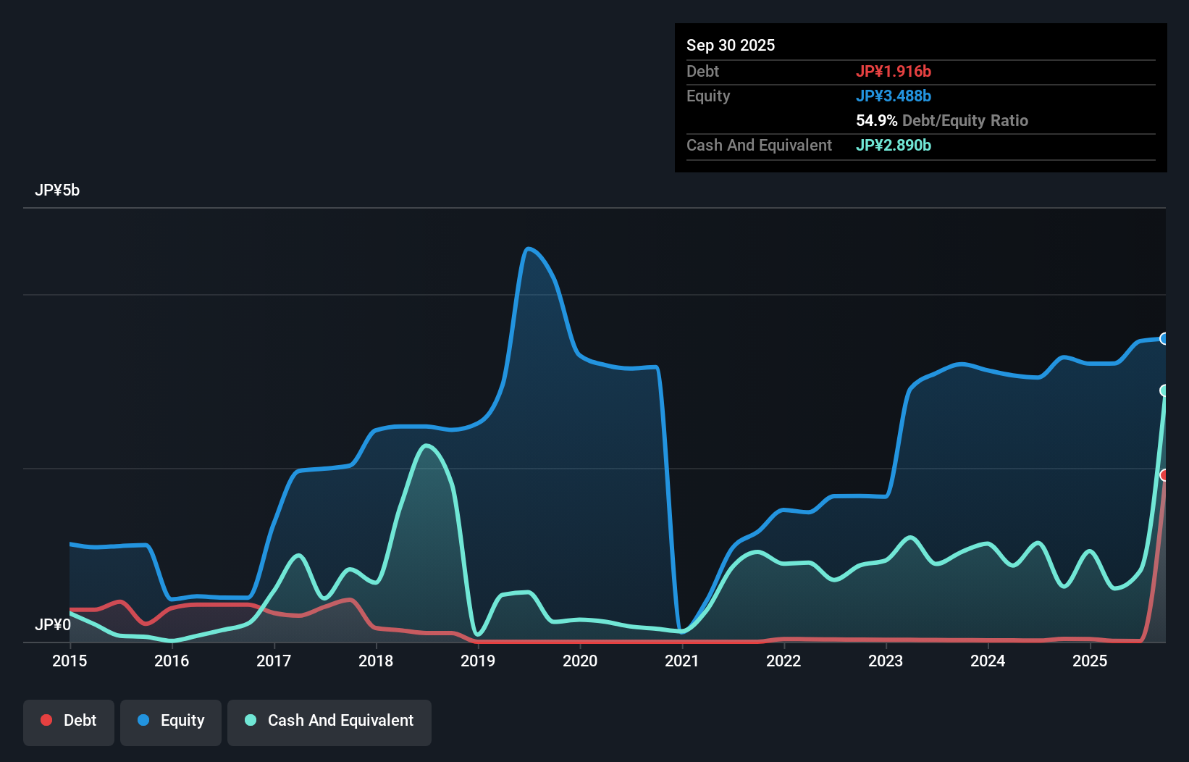
Task: Click the 2023 x-axis label
Action: tap(886, 661)
